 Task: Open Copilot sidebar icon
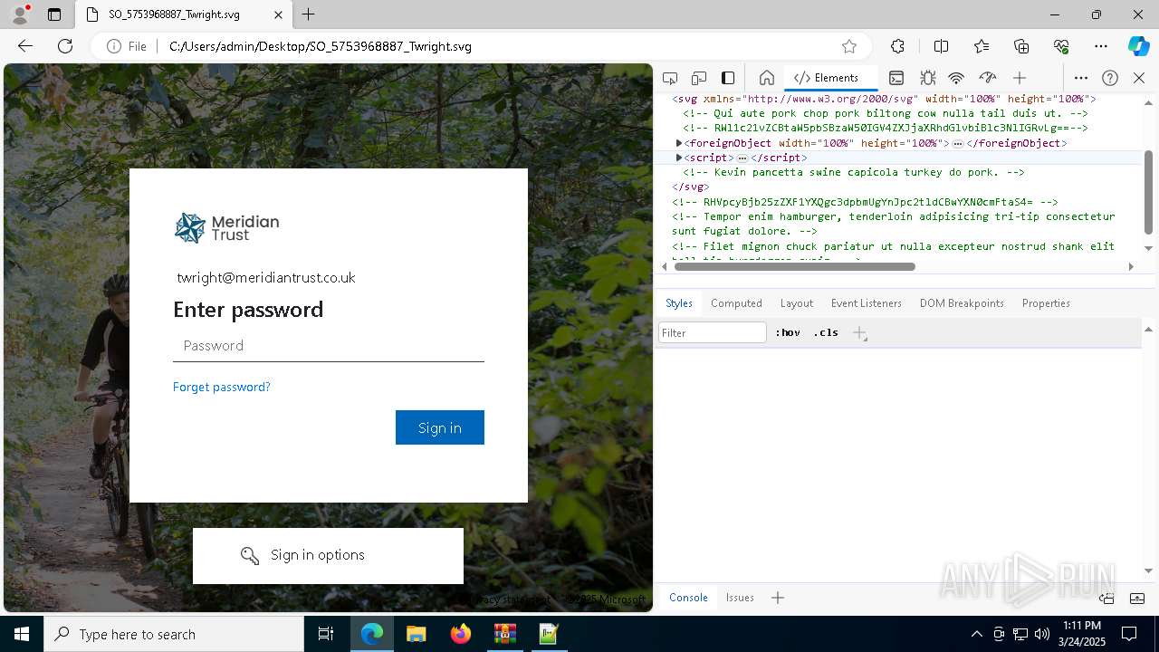pos(1138,46)
